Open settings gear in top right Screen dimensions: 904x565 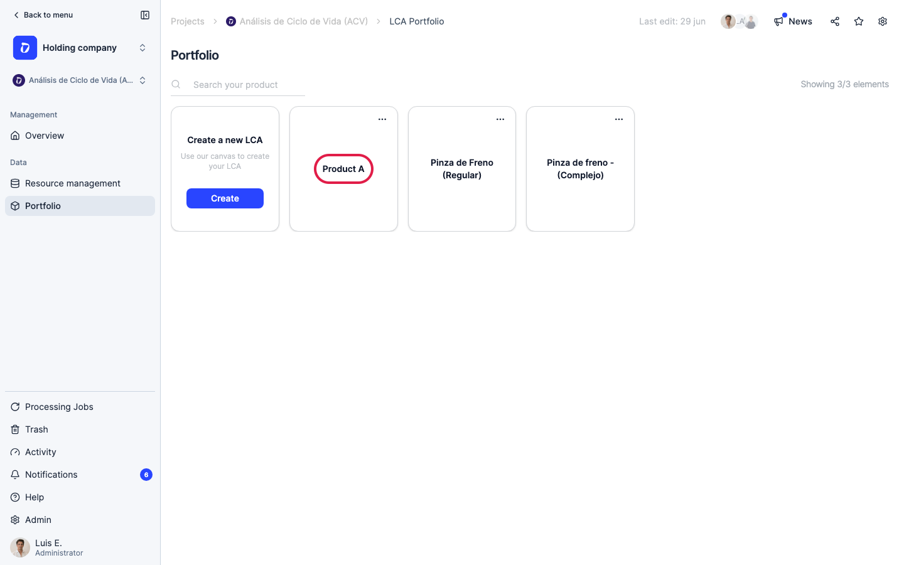coord(883,21)
